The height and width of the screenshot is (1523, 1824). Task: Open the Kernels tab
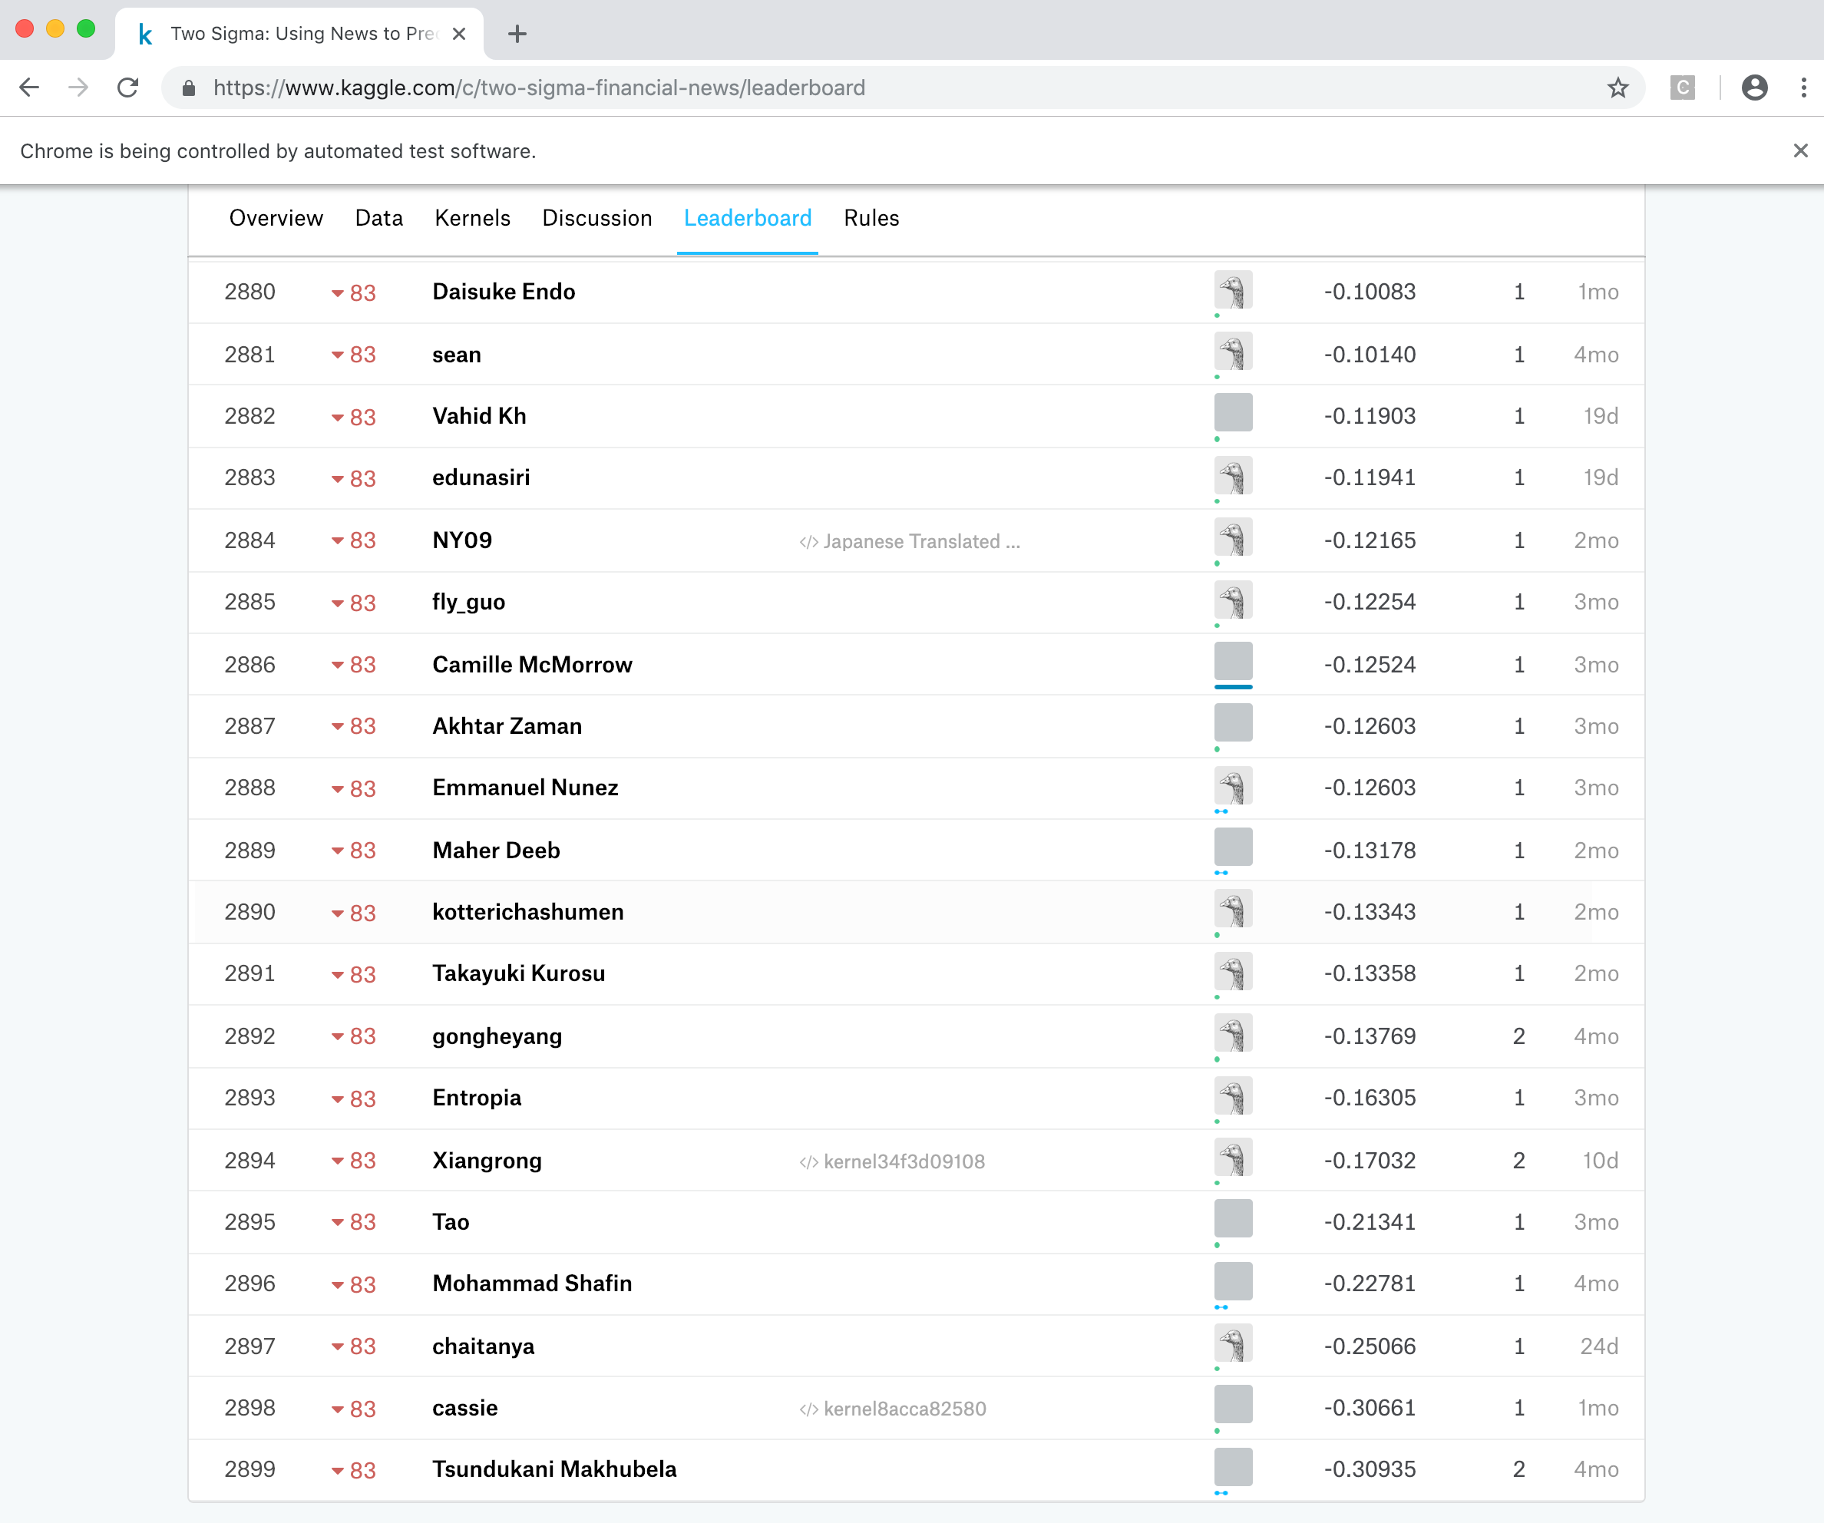[x=471, y=218]
